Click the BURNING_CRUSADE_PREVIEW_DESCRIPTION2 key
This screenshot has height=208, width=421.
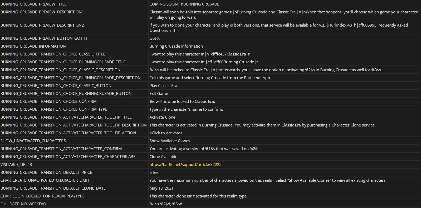pos(42,25)
